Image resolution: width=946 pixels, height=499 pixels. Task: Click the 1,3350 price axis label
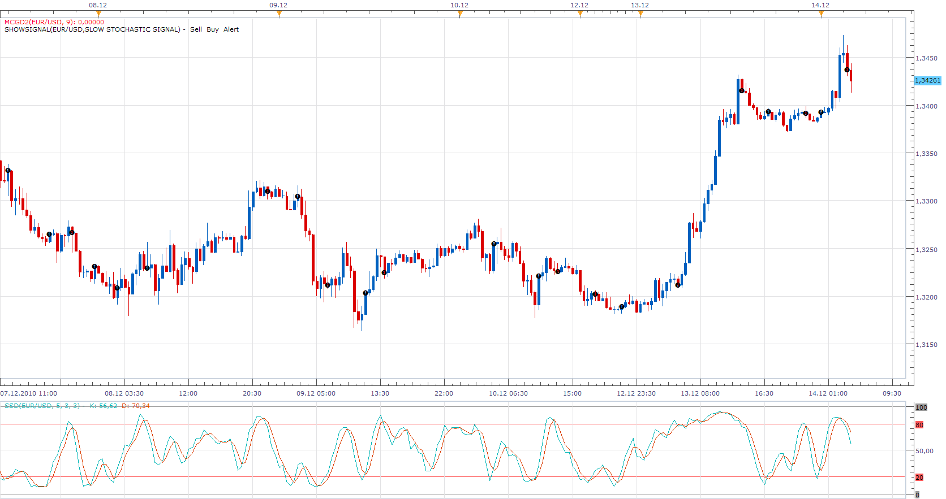[926, 153]
